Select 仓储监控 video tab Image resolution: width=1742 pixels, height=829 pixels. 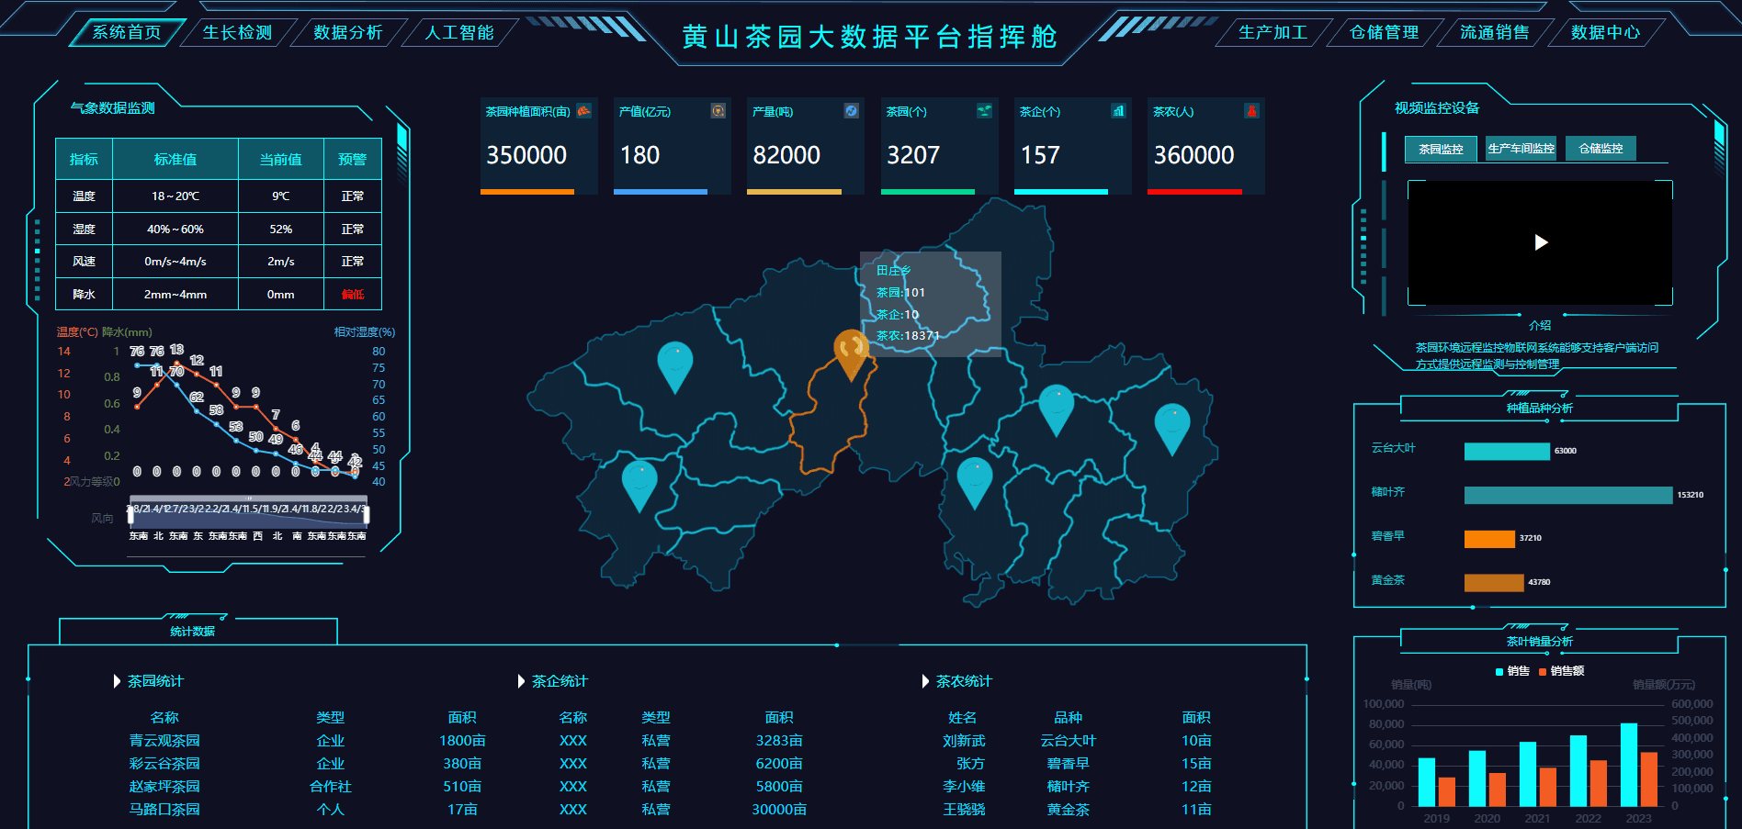(x=1601, y=149)
